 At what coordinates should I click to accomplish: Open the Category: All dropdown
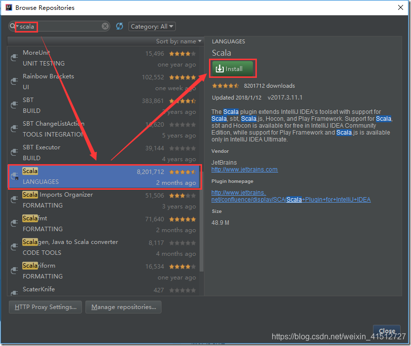coord(152,27)
